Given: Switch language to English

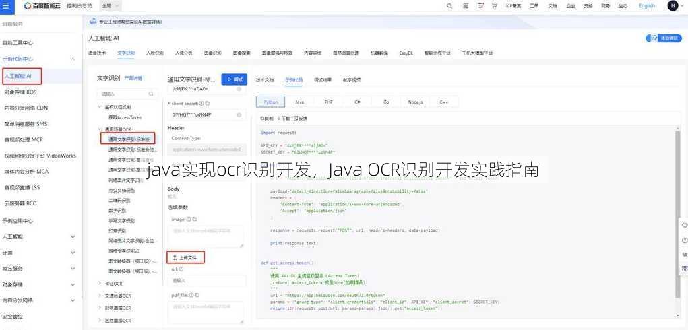Looking at the screenshot, I should coord(647,6).
